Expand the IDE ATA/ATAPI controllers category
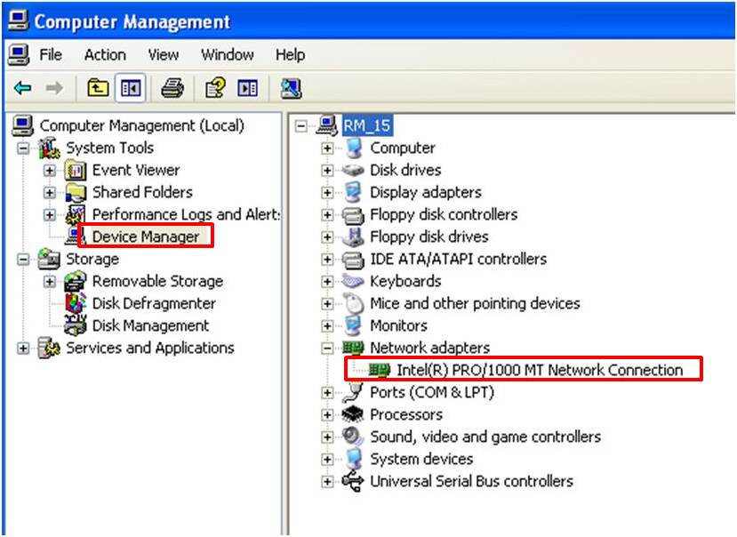The height and width of the screenshot is (537, 737). pos(327,260)
